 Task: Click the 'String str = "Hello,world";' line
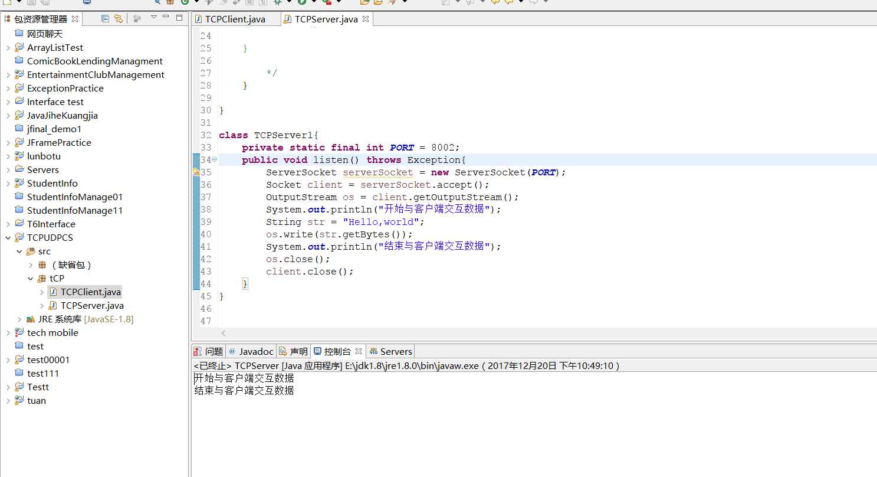click(x=345, y=221)
